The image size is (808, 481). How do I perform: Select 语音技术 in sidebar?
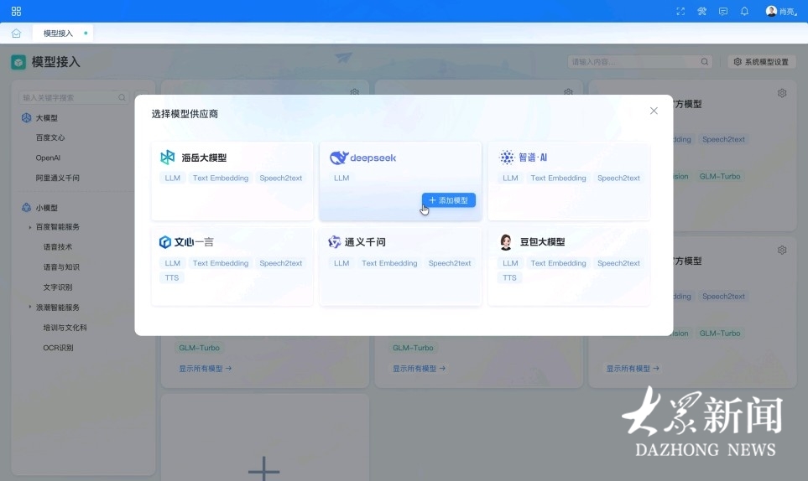click(58, 247)
